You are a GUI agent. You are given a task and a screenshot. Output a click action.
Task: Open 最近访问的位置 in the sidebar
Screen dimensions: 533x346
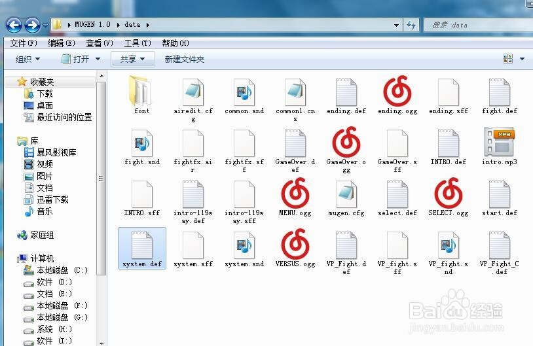(64, 118)
